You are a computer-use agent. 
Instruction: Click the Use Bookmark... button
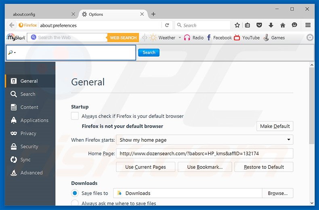pos(205,167)
